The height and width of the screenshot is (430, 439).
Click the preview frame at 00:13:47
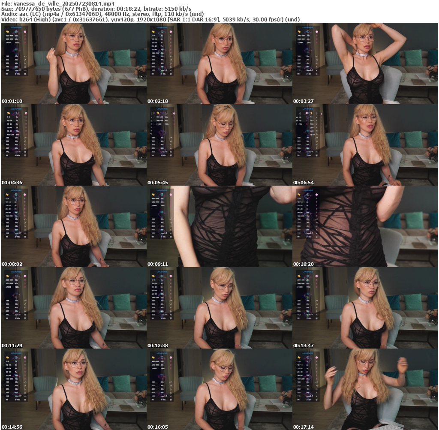[365, 308]
